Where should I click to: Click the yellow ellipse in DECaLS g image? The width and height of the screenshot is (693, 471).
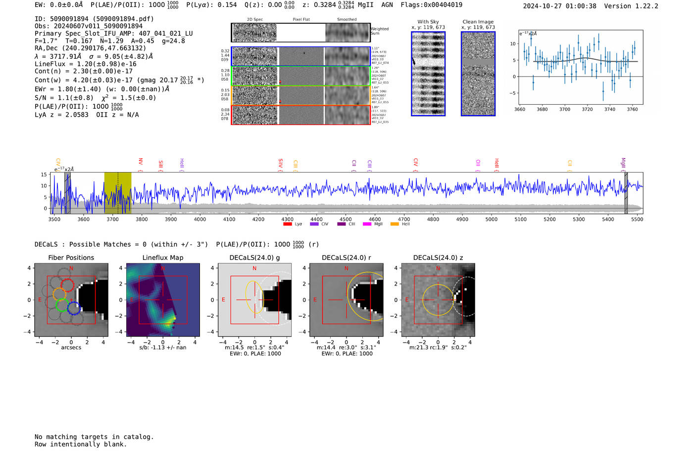254,298
